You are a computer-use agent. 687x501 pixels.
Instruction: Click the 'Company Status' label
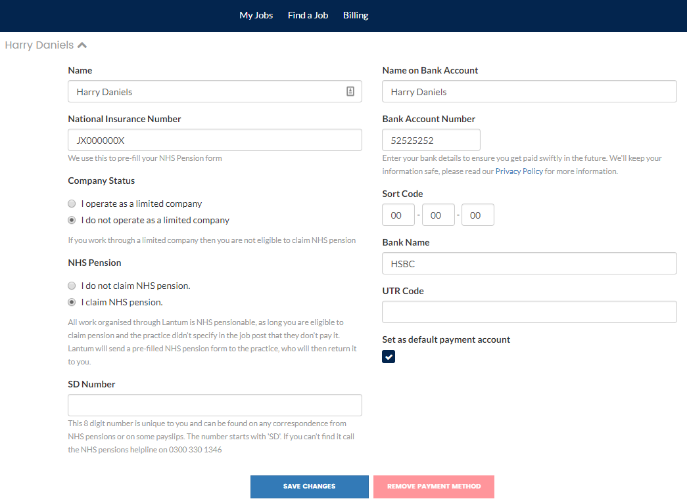[x=101, y=181]
